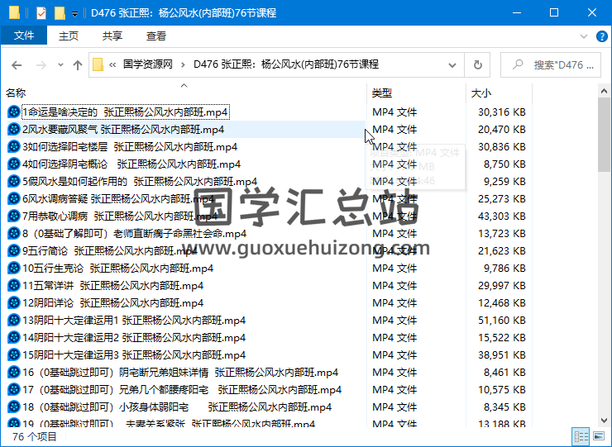Screen dimensions: 612x447
Task: Click the New Folder icon in the title bar
Action: click(x=60, y=13)
